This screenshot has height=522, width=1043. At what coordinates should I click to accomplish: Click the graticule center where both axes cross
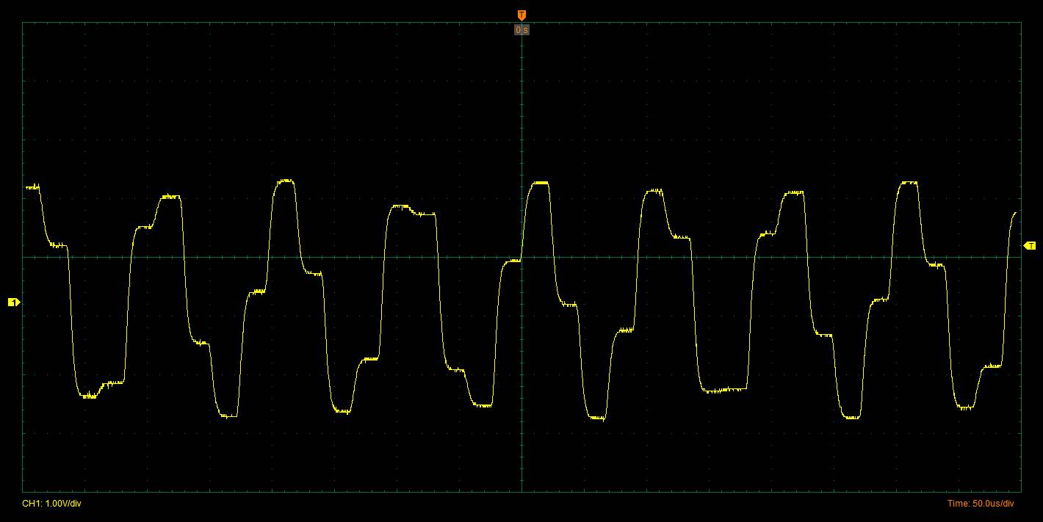(x=521, y=257)
